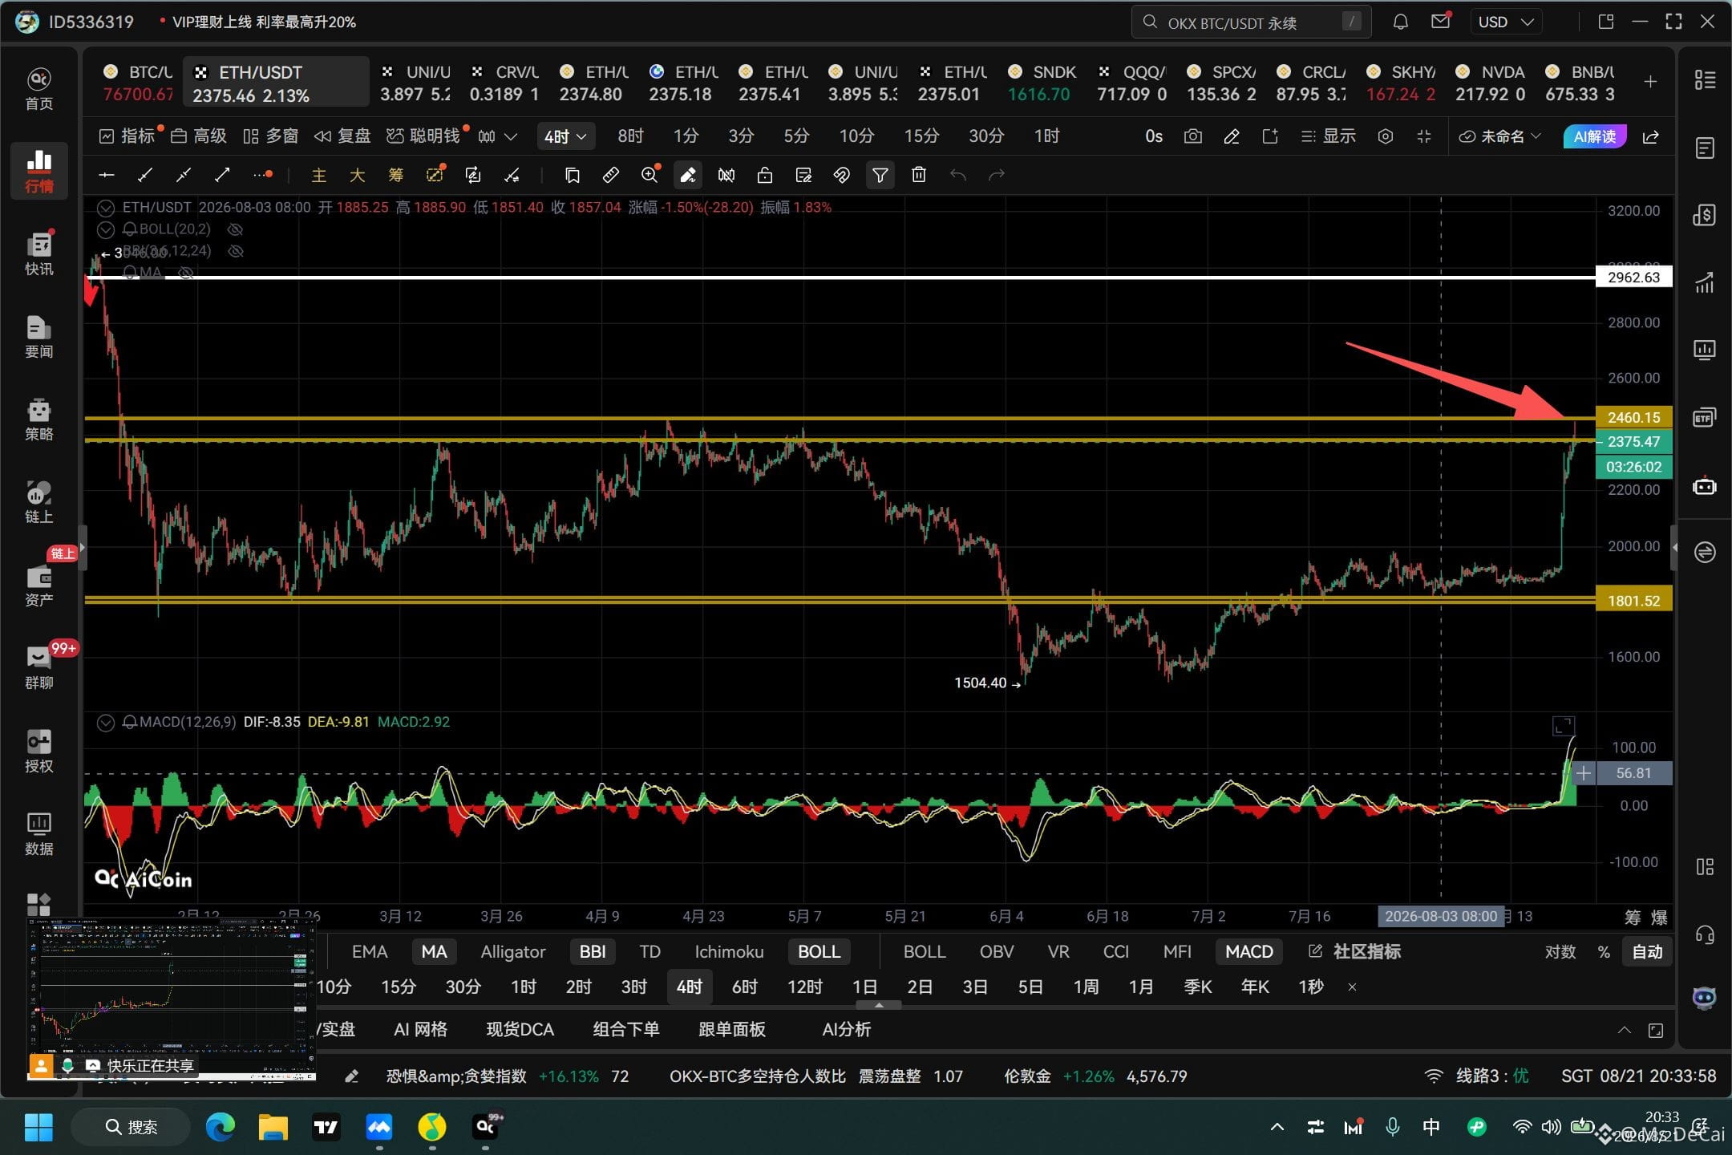This screenshot has height=1155, width=1732.
Task: Toggle the MACD sub-chart indicator
Action: [1249, 952]
